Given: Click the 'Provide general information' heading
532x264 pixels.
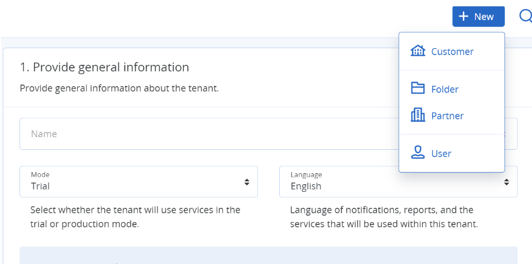Looking at the screenshot, I should (x=104, y=67).
